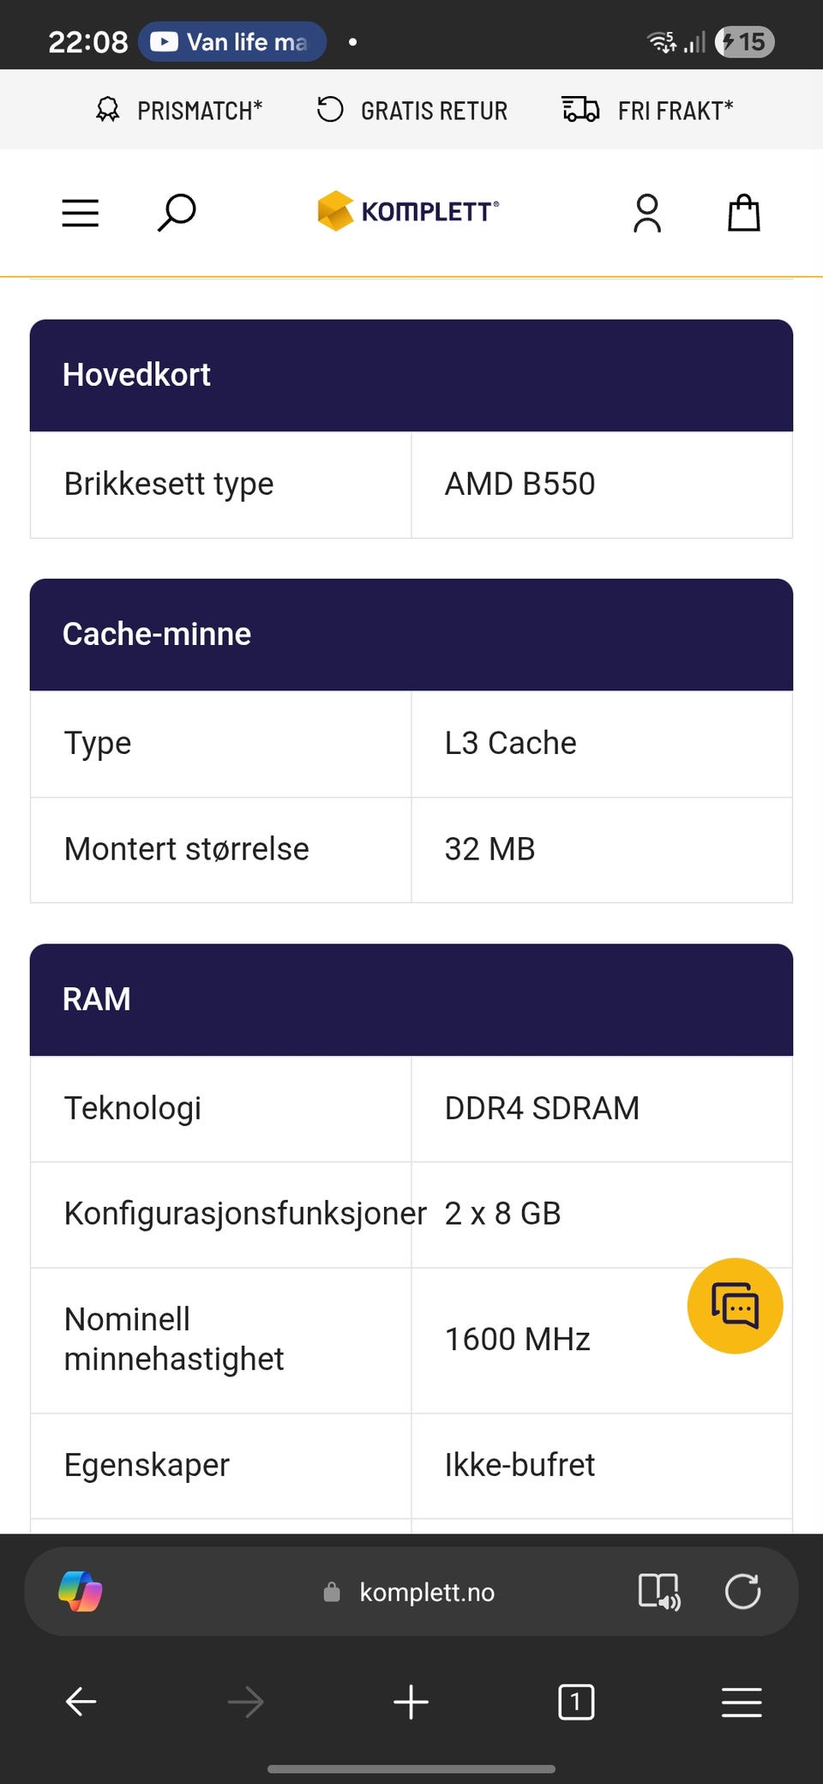Open the shopping bag cart
The width and height of the screenshot is (823, 1784).
[743, 213]
